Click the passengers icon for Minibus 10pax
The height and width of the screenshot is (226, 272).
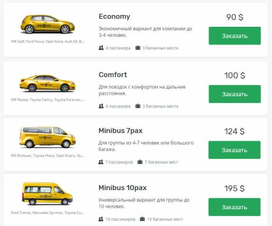101,219
